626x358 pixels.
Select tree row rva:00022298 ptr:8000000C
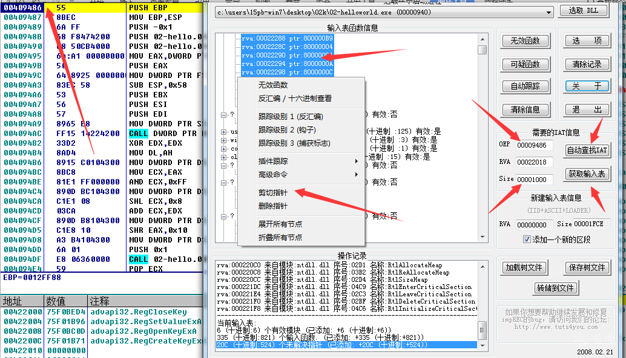coord(287,72)
